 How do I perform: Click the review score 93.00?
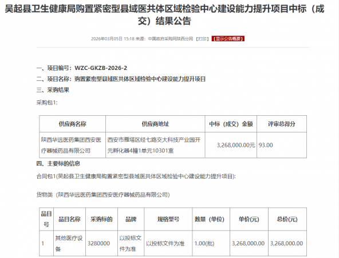(x=266, y=145)
